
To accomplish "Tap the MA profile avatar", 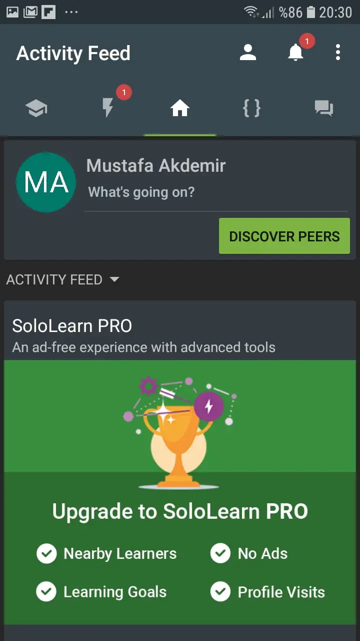I will [x=46, y=182].
